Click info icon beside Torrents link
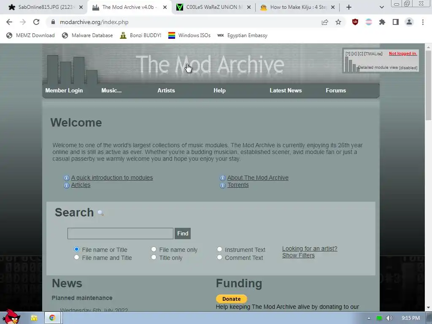This screenshot has height=324, width=432. [223, 186]
